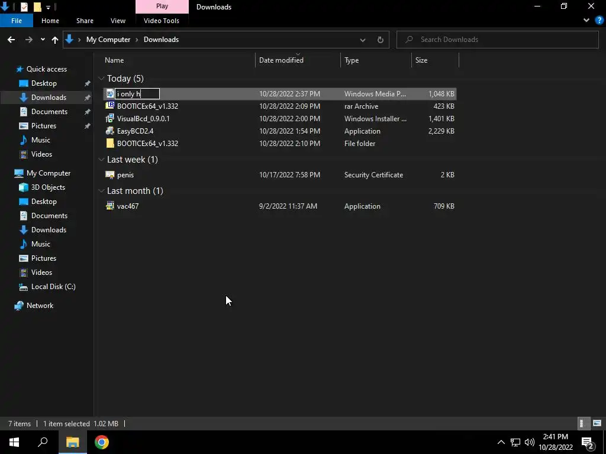Select the BOOTICEx64_v1.332 rar archive icon
The image size is (606, 454).
click(x=109, y=106)
